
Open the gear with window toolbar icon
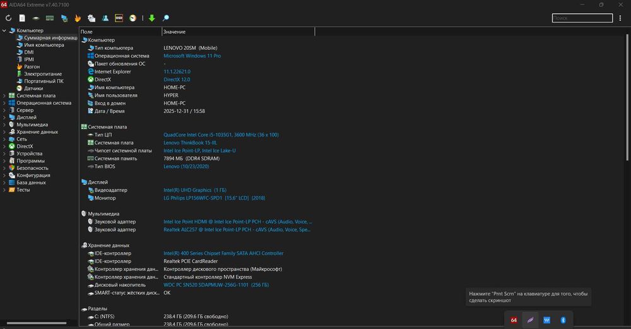click(x=91, y=18)
